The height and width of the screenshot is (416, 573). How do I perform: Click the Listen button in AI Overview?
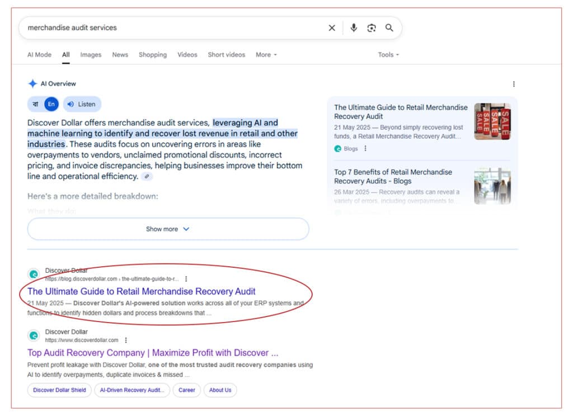click(82, 104)
